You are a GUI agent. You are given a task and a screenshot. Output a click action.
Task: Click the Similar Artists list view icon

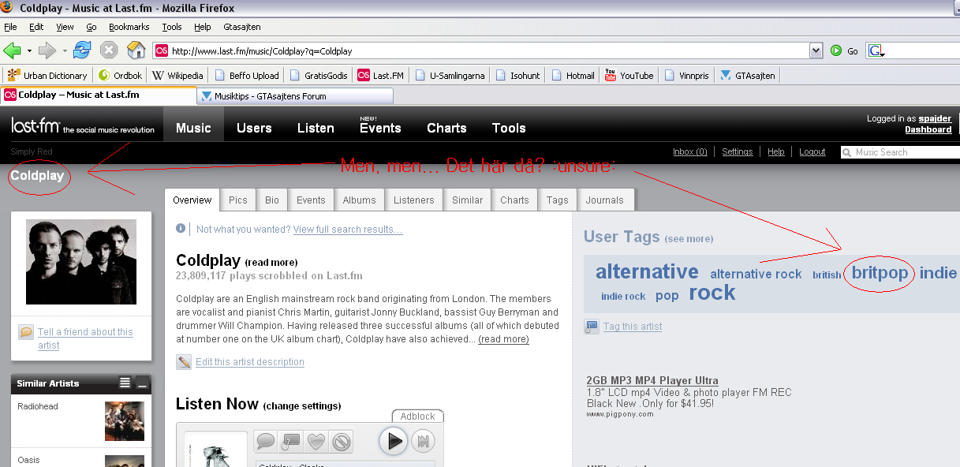tap(125, 383)
